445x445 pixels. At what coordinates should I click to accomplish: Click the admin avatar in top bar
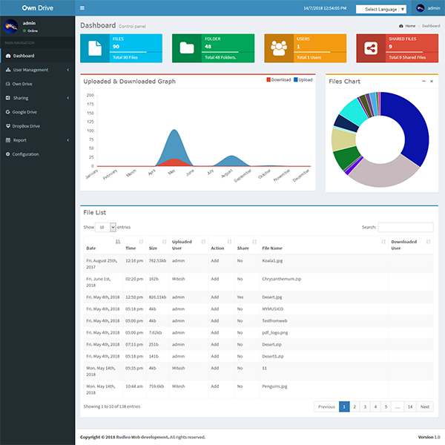[420, 9]
